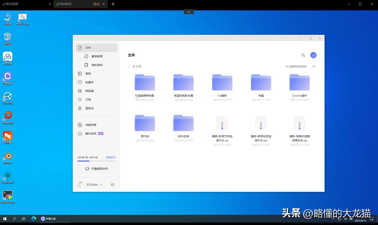Open the file list view layout toggle
The height and width of the screenshot is (225, 378).
314,66
